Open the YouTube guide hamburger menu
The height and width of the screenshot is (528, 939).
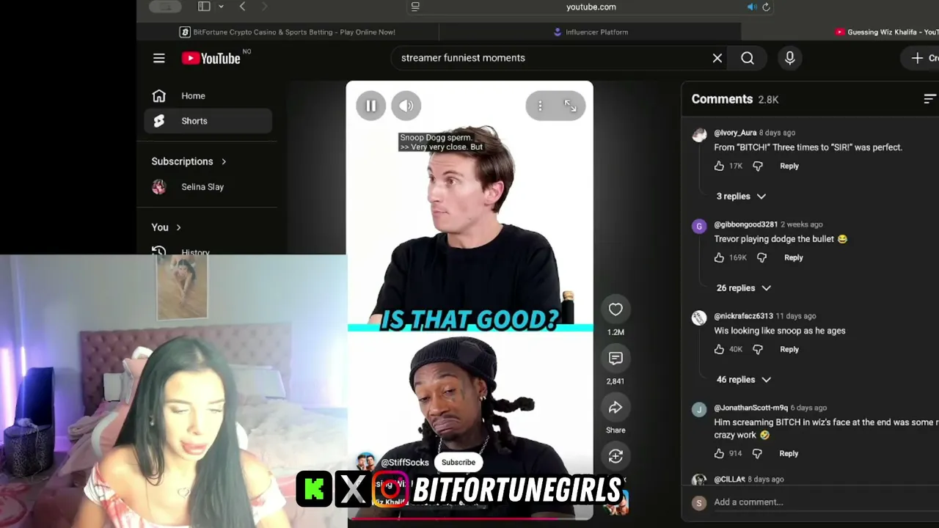[x=159, y=58]
